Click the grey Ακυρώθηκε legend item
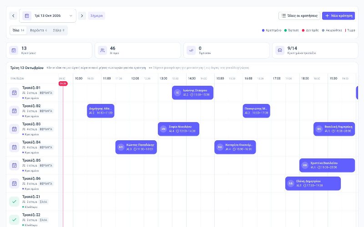 (332, 30)
